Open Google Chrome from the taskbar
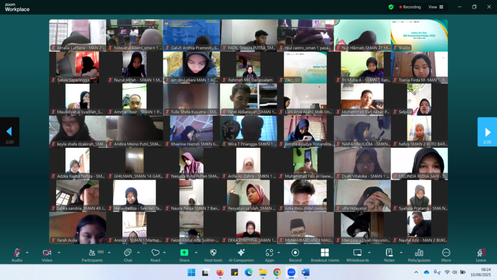Image resolution: width=497 pixels, height=280 pixels. [x=277, y=272]
